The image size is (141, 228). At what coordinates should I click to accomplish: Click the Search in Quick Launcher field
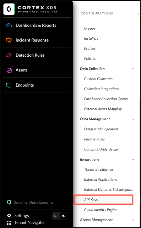tap(34, 202)
